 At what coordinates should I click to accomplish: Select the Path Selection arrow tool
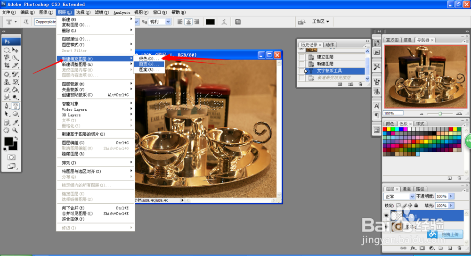pos(7,114)
